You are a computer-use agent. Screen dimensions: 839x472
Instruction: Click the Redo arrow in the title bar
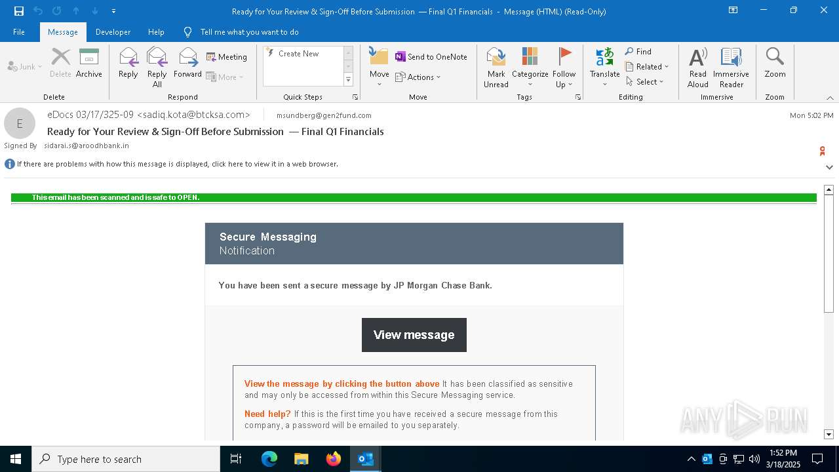pyautogui.click(x=57, y=11)
